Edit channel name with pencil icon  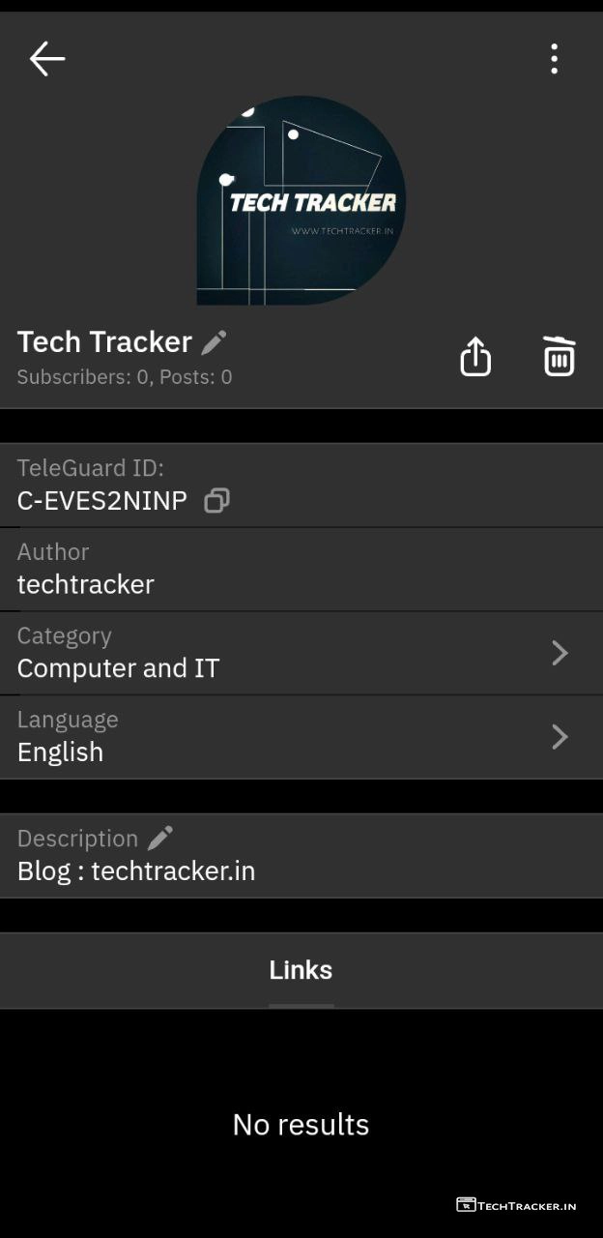click(x=214, y=342)
